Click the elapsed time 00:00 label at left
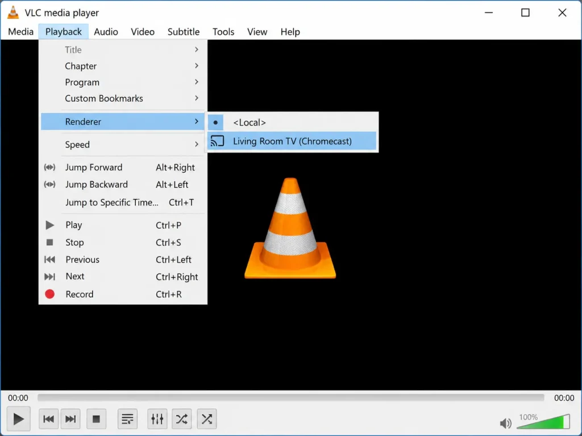This screenshot has height=436, width=582. point(18,398)
